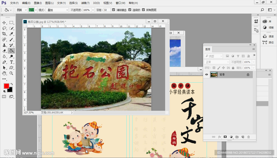277x158 pixels.
Task: Click the red foreground color swatch
Action: [x=6, y=86]
